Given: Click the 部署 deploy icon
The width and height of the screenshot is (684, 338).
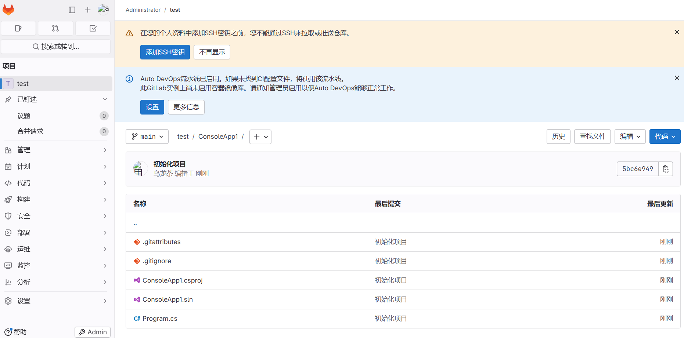Looking at the screenshot, I should (8, 233).
